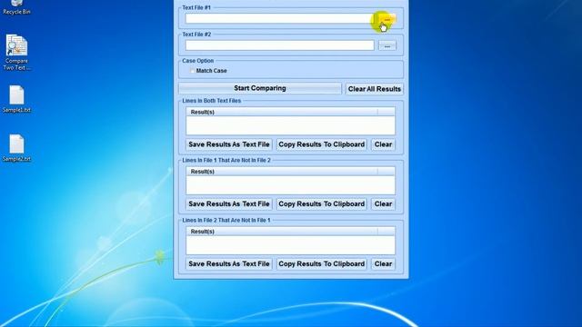Copy Lines In File 1 Not In File 2 results
The height and width of the screenshot is (327, 582).
point(321,203)
